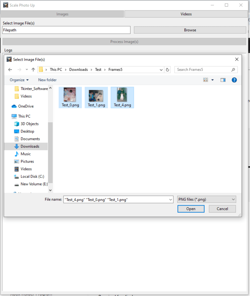Open OneDrive in navigation pane
The width and height of the screenshot is (250, 296).
(25, 106)
